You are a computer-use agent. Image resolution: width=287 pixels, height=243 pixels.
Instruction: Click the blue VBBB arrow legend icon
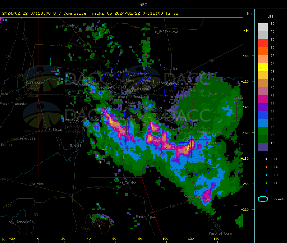click(x=263, y=191)
